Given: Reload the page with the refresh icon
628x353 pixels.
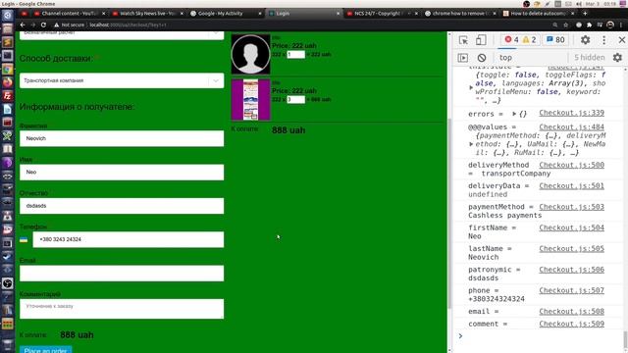Looking at the screenshot, I should (43, 25).
